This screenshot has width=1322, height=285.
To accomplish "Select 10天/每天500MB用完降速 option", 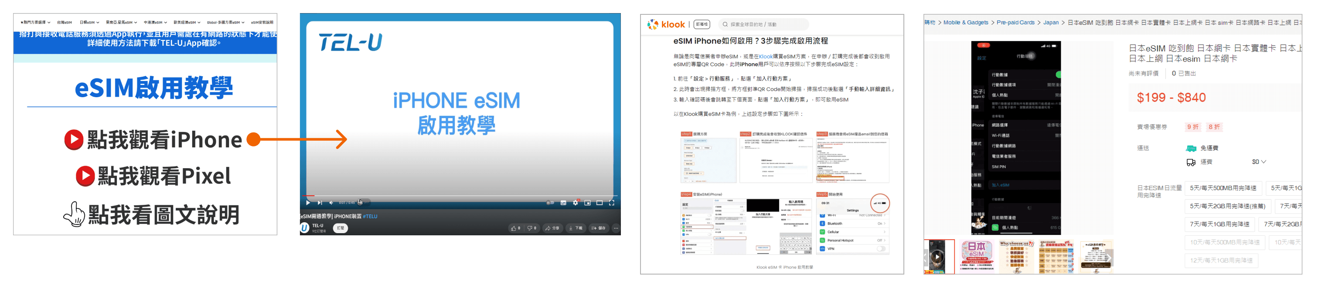I will coord(1224,242).
